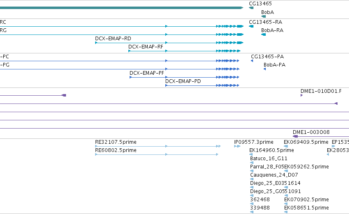Image resolution: width=349 pixels, height=214 pixels.
Task: Select the DCX-EMAP-PF protein label
Action: click(147, 73)
